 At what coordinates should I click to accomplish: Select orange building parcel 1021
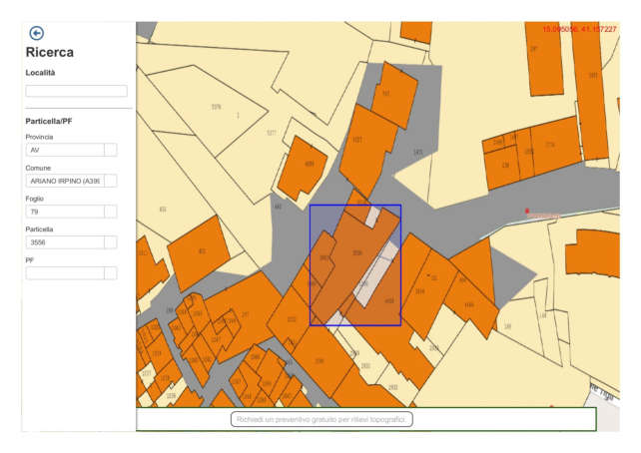[357, 140]
